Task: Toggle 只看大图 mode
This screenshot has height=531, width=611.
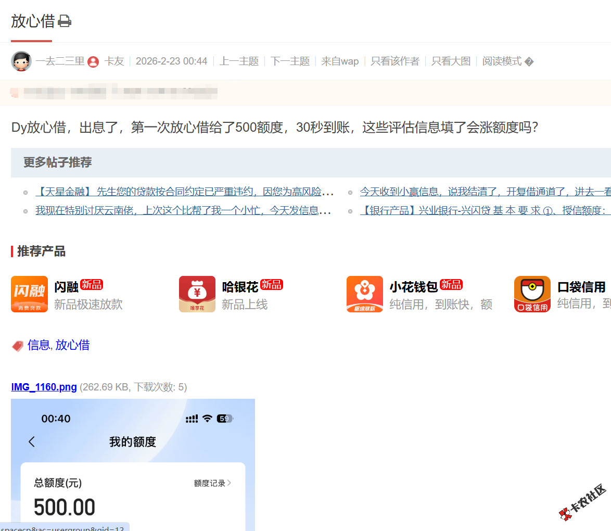Action: 450,61
